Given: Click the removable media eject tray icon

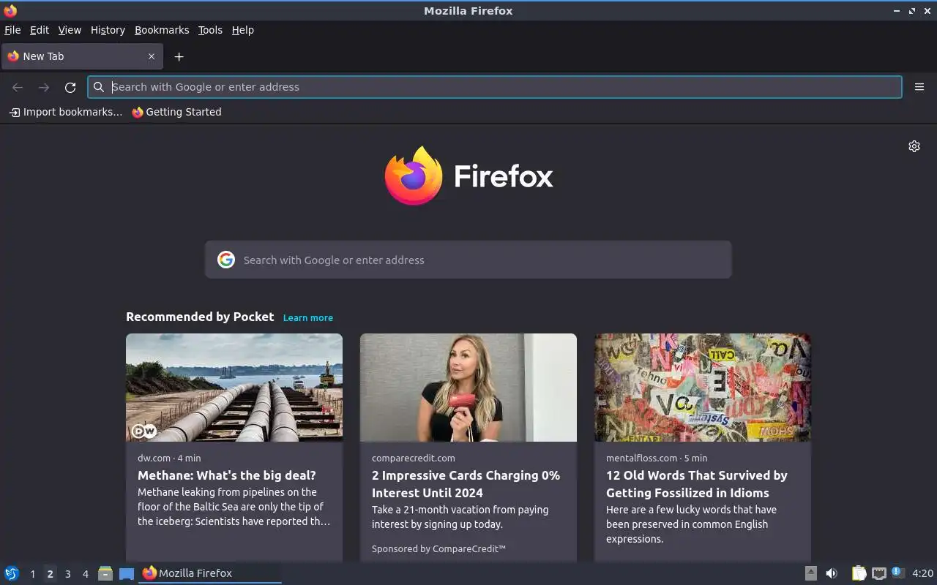Looking at the screenshot, I should (810, 573).
